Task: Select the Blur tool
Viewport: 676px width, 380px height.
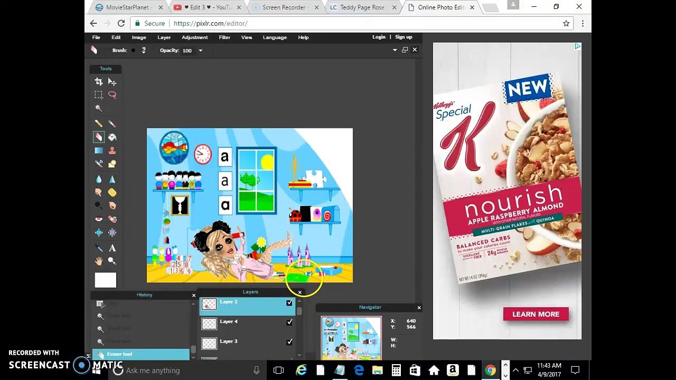Action: 99,179
